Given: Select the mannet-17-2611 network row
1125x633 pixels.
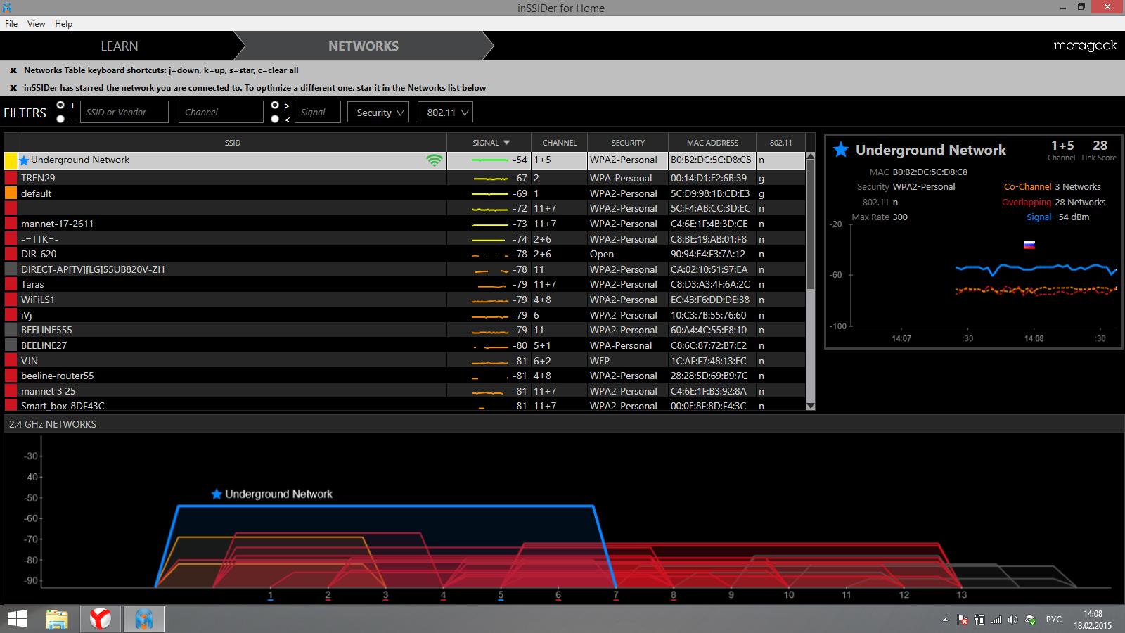Looking at the screenshot, I should pyautogui.click(x=405, y=224).
